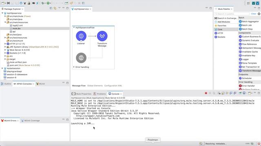Click the gray HTTP response icon in flow

[x=81, y=58]
